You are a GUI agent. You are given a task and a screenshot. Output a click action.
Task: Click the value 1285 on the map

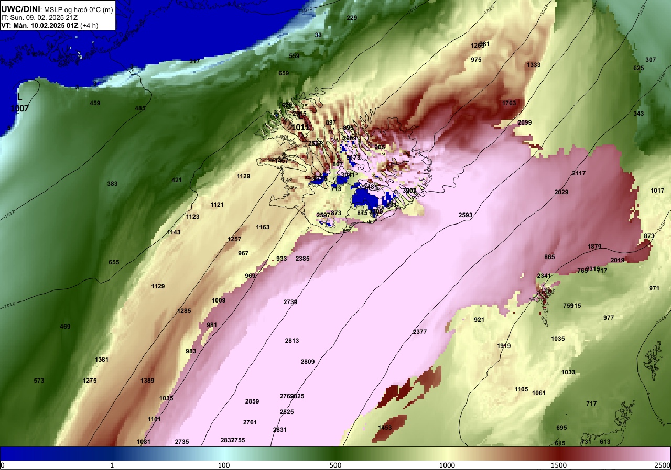point(184,311)
